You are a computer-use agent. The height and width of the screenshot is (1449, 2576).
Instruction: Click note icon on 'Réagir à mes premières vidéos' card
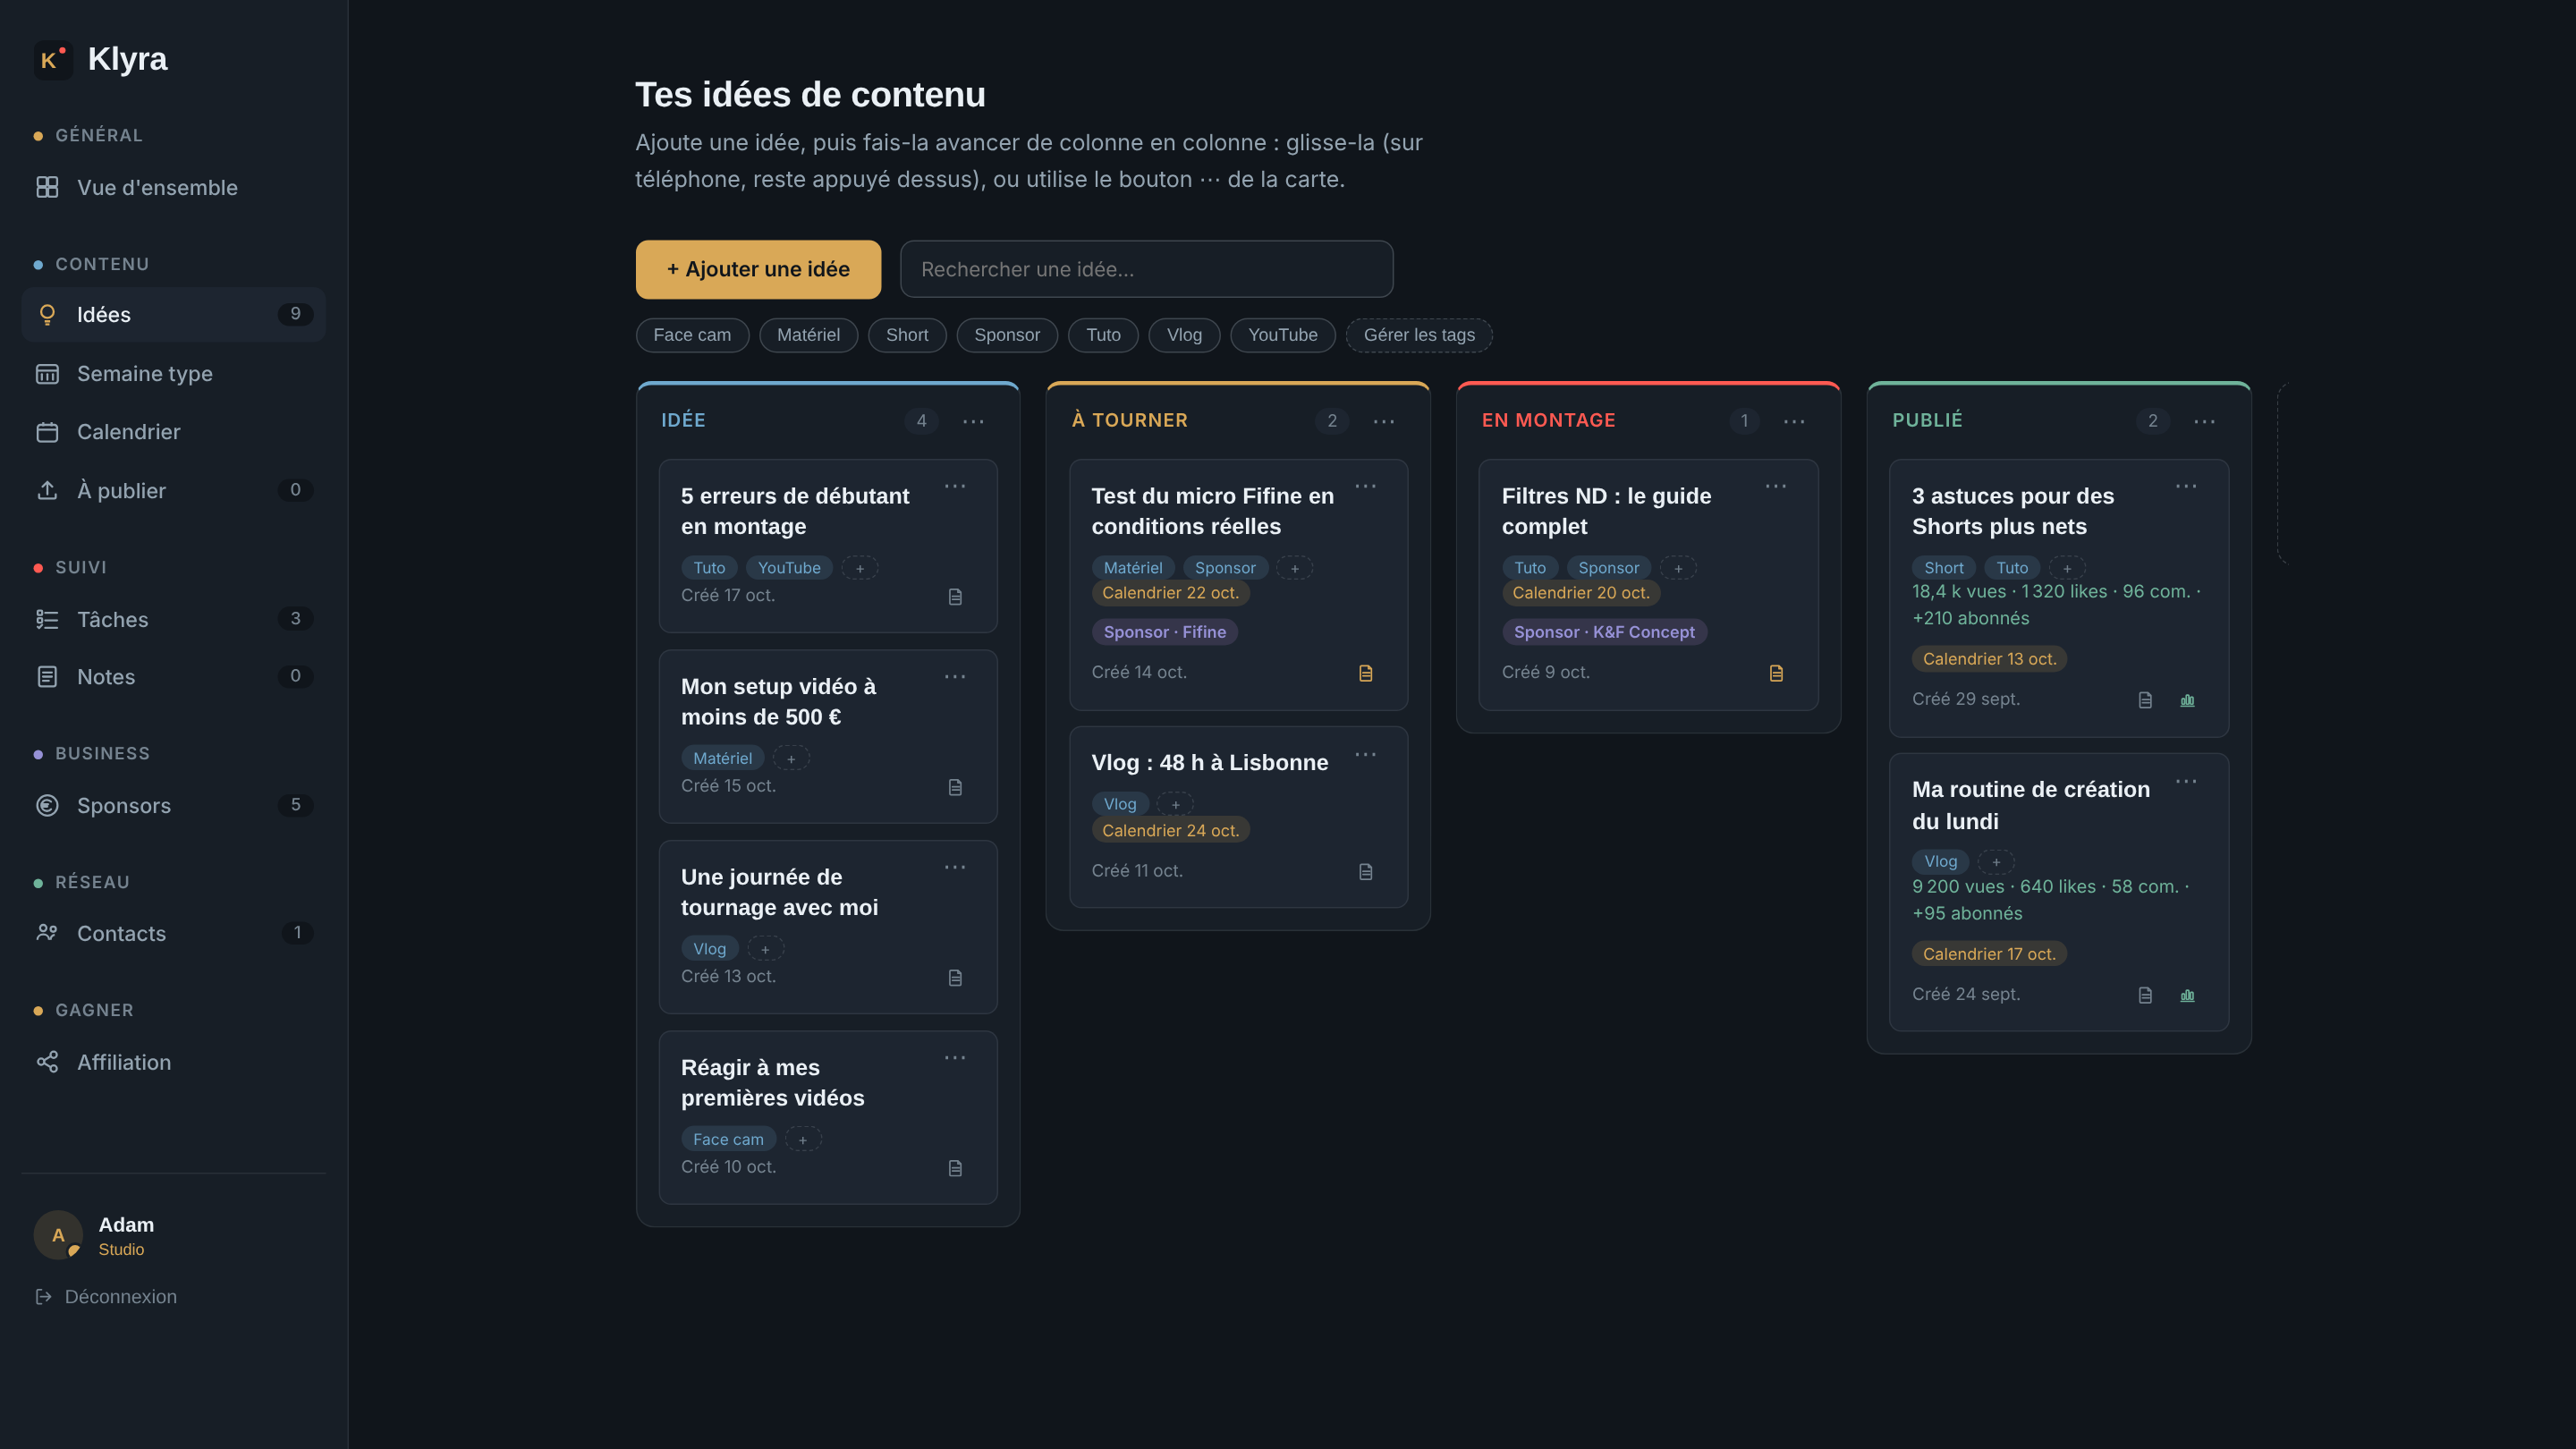click(955, 1169)
